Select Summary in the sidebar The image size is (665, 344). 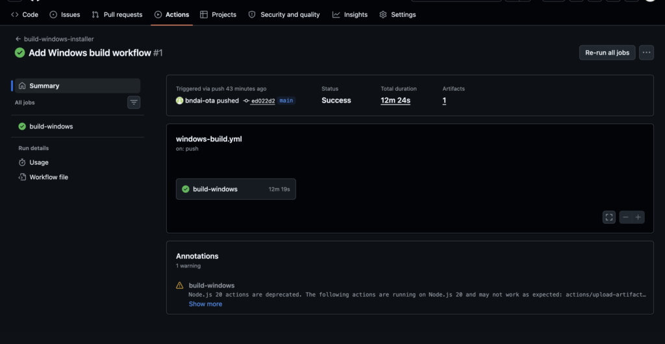[44, 86]
